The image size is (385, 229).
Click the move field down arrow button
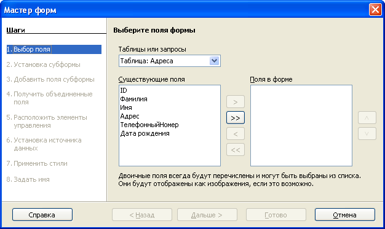367,134
